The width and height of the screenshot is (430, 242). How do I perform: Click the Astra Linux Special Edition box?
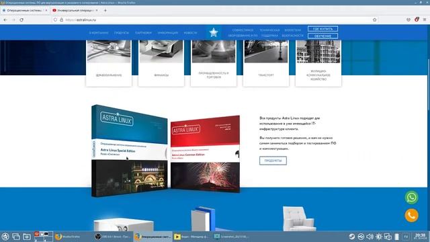click(x=130, y=151)
